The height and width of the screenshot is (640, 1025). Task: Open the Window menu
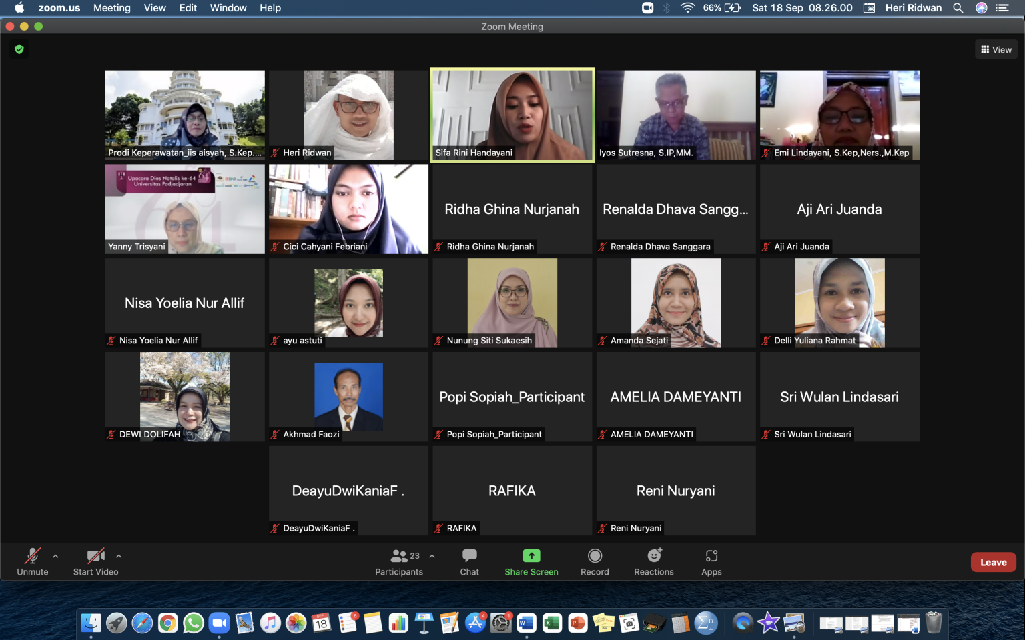228,8
